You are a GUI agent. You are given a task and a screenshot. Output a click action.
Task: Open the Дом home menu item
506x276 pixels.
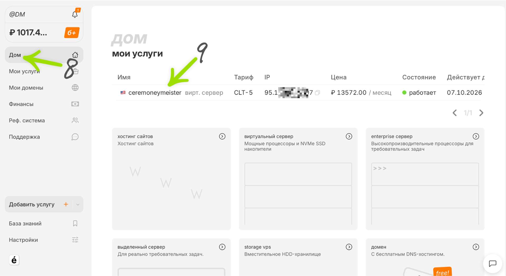[x=44, y=55]
